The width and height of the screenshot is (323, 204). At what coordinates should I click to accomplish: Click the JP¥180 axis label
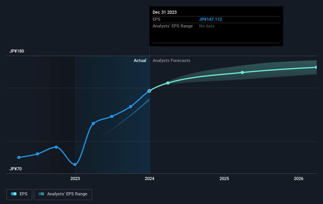pyautogui.click(x=17, y=51)
